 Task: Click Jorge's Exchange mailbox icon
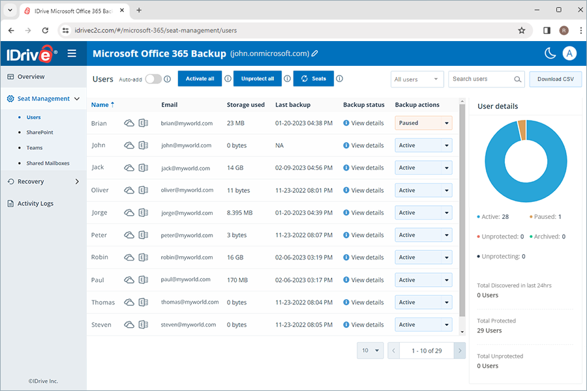pos(143,212)
